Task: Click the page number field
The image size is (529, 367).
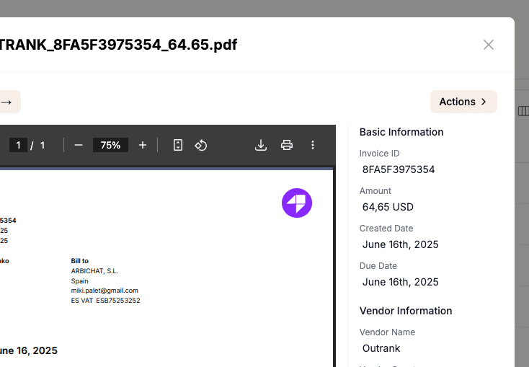Action: click(x=19, y=145)
